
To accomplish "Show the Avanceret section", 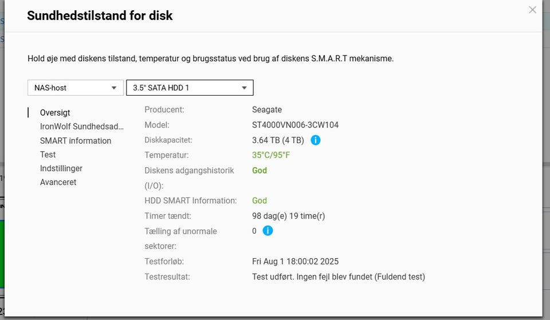I will click(58, 182).
